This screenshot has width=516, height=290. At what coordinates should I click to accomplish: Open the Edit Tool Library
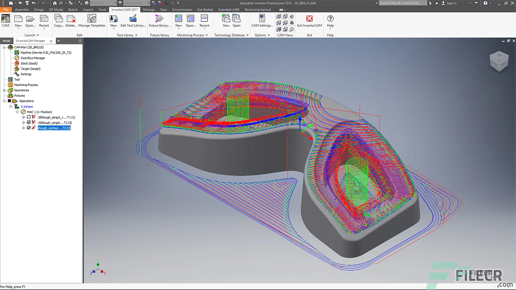click(x=133, y=20)
